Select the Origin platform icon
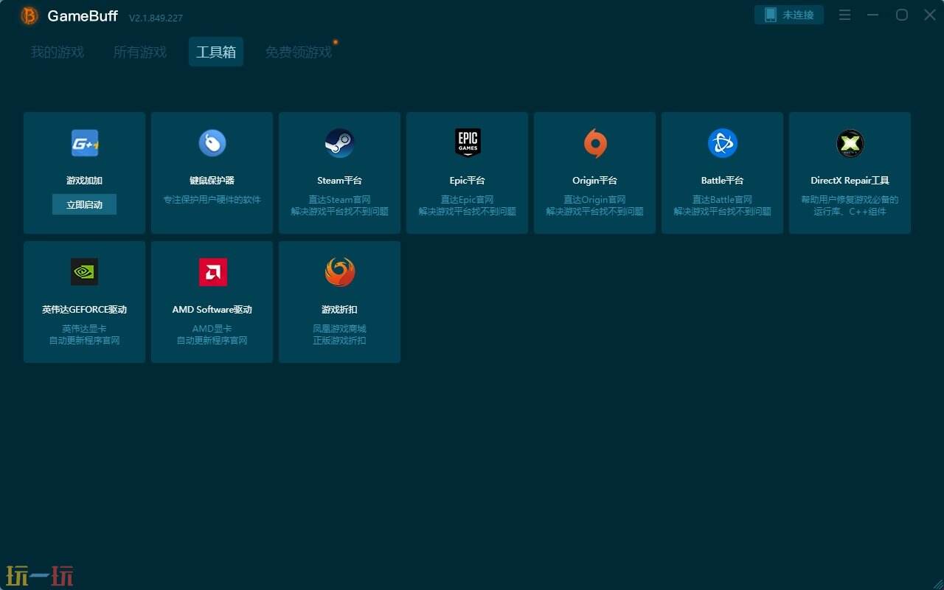Screen dimensions: 944x590 pos(595,143)
